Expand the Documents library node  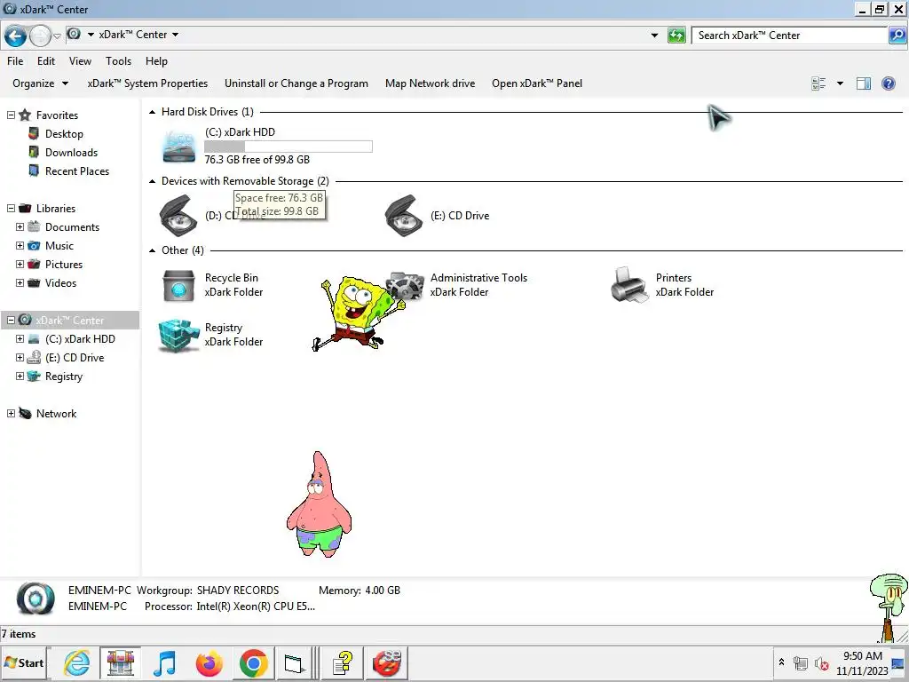pyautogui.click(x=20, y=226)
